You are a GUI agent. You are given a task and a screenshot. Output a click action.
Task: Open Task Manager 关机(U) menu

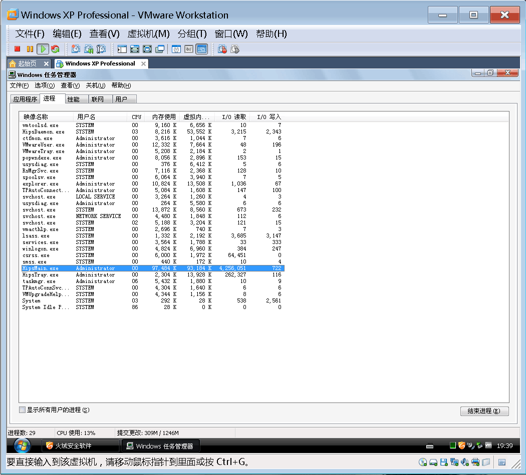pos(96,85)
